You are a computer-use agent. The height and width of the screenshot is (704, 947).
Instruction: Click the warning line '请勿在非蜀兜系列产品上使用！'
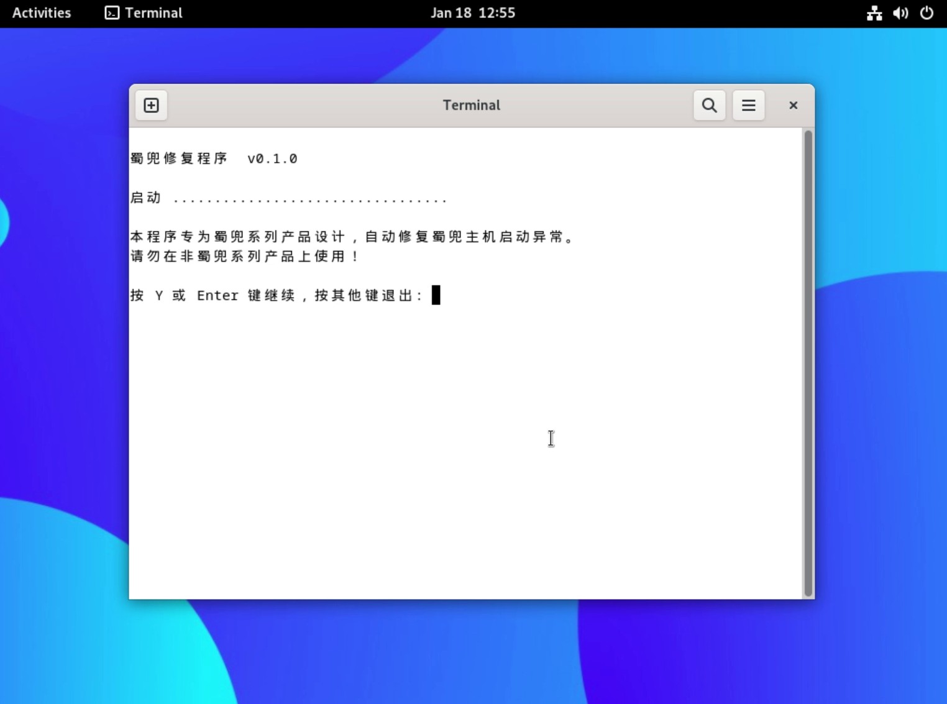click(245, 256)
